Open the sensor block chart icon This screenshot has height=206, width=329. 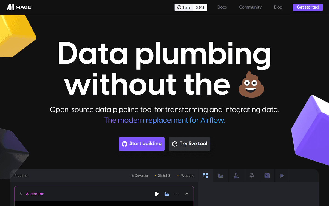(x=167, y=194)
